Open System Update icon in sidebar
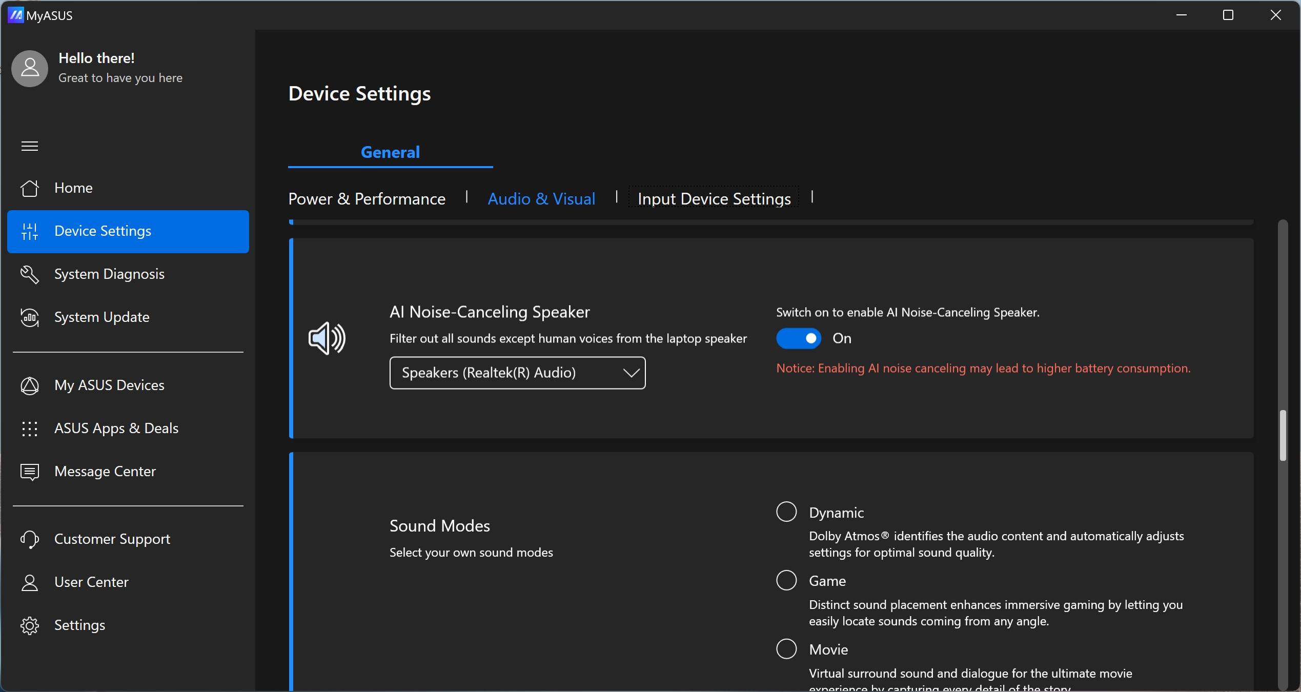 pyautogui.click(x=30, y=317)
